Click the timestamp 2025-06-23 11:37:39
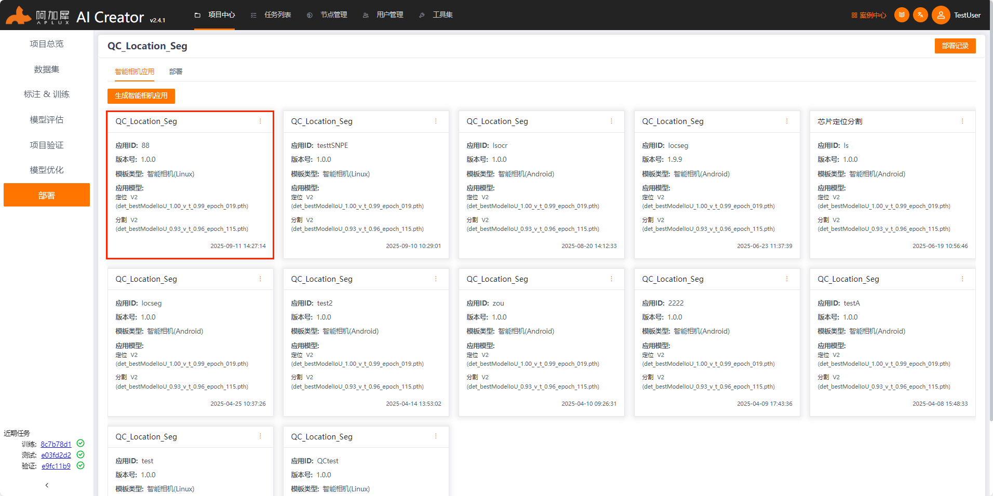The image size is (993, 496). click(x=764, y=246)
